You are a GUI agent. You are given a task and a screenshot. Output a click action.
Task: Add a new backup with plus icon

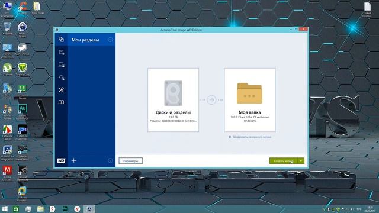73,160
